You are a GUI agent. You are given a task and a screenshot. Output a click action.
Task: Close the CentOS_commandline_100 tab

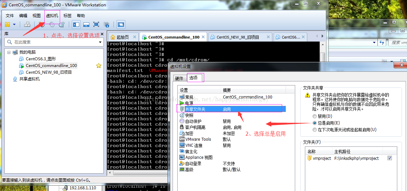204,37
